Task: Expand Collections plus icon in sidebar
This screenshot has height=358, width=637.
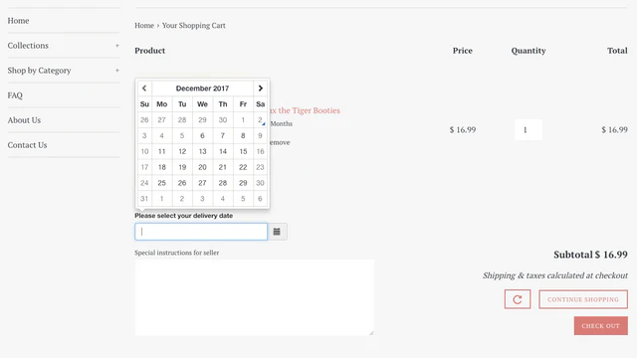Action: tap(117, 46)
